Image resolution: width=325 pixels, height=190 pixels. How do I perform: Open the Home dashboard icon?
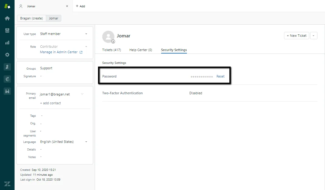(x=7, y=18)
